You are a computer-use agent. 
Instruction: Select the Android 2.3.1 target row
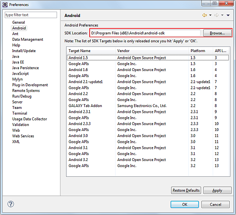[x=148, y=112]
